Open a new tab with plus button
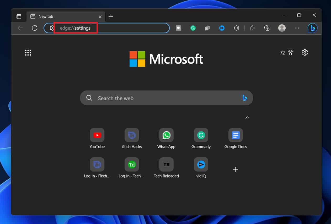The width and height of the screenshot is (331, 224). coord(111,17)
